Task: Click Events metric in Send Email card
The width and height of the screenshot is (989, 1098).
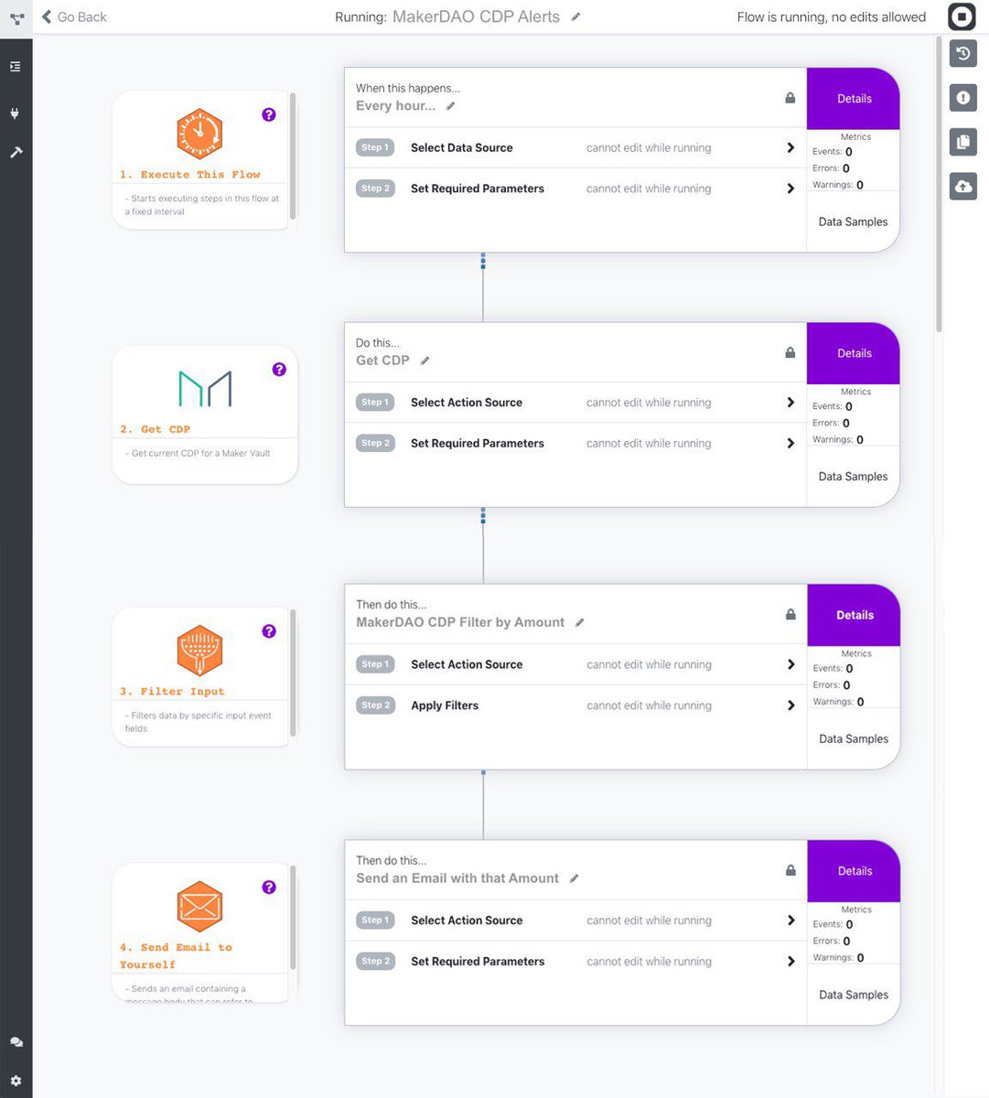Action: click(x=833, y=924)
